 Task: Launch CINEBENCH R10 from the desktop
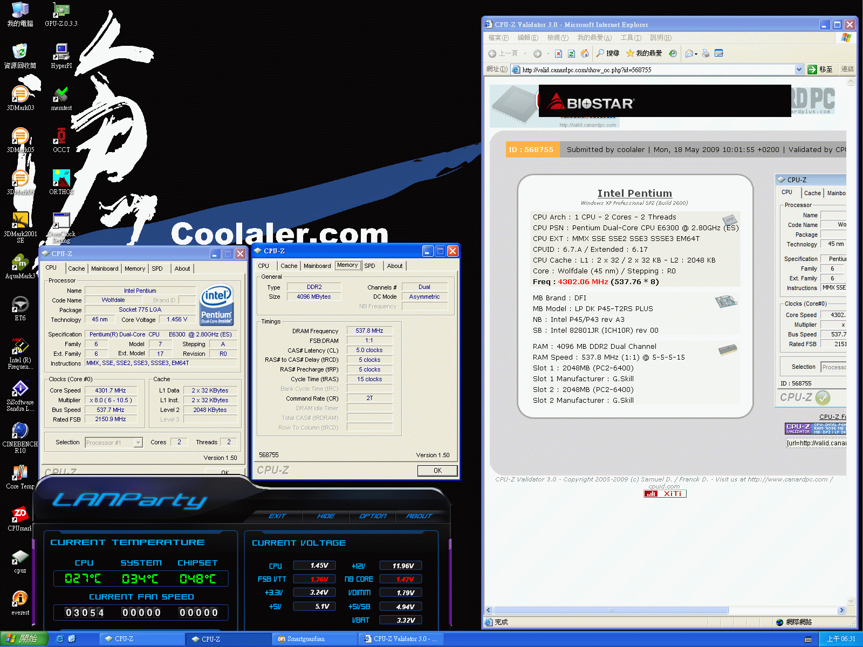point(20,438)
